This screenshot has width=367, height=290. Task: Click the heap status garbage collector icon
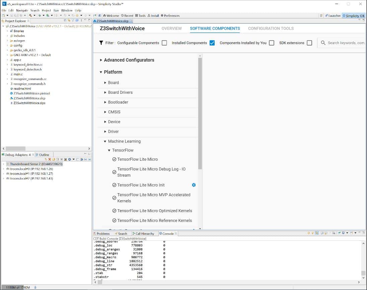(35, 287)
